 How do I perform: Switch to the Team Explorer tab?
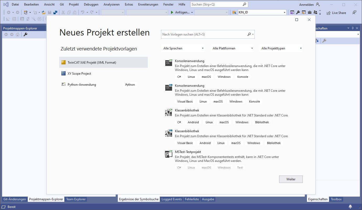76,199
